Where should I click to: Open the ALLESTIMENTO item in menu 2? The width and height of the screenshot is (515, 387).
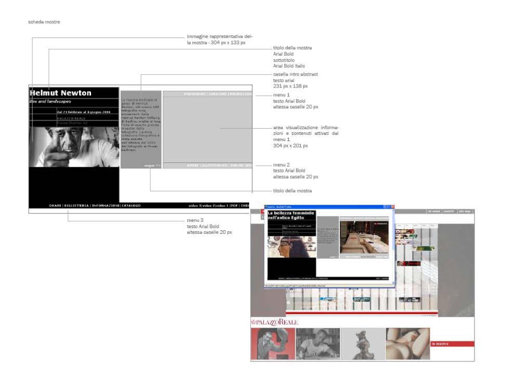[214, 166]
